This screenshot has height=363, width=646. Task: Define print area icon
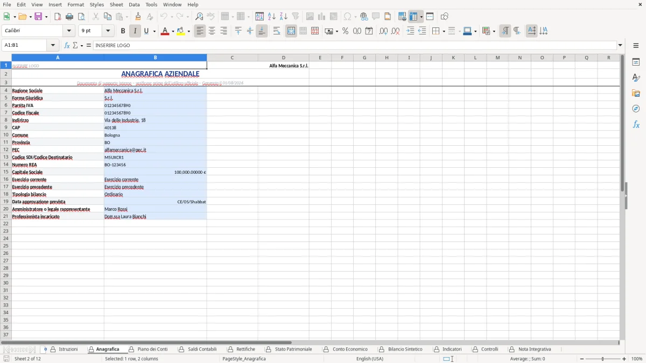(402, 17)
